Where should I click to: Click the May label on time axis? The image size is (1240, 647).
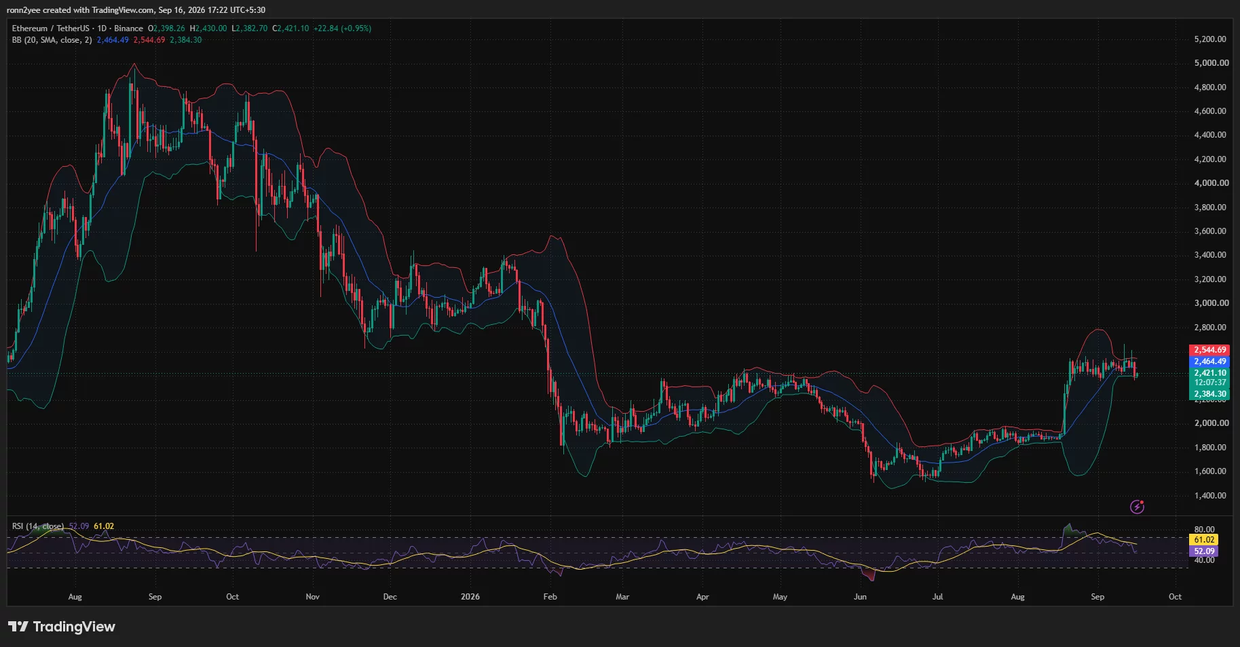[780, 597]
